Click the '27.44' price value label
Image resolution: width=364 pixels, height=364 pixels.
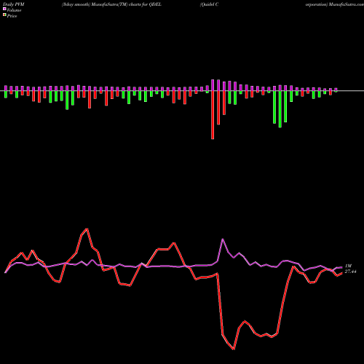pyautogui.click(x=350, y=272)
